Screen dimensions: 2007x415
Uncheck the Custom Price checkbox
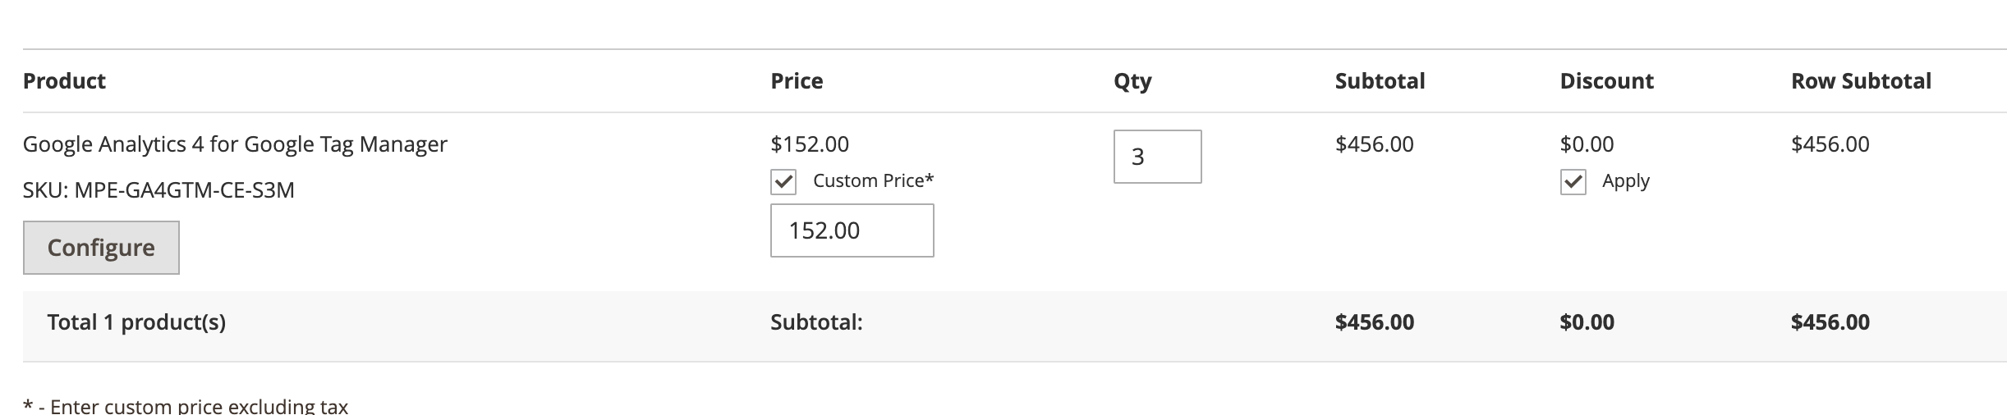783,181
